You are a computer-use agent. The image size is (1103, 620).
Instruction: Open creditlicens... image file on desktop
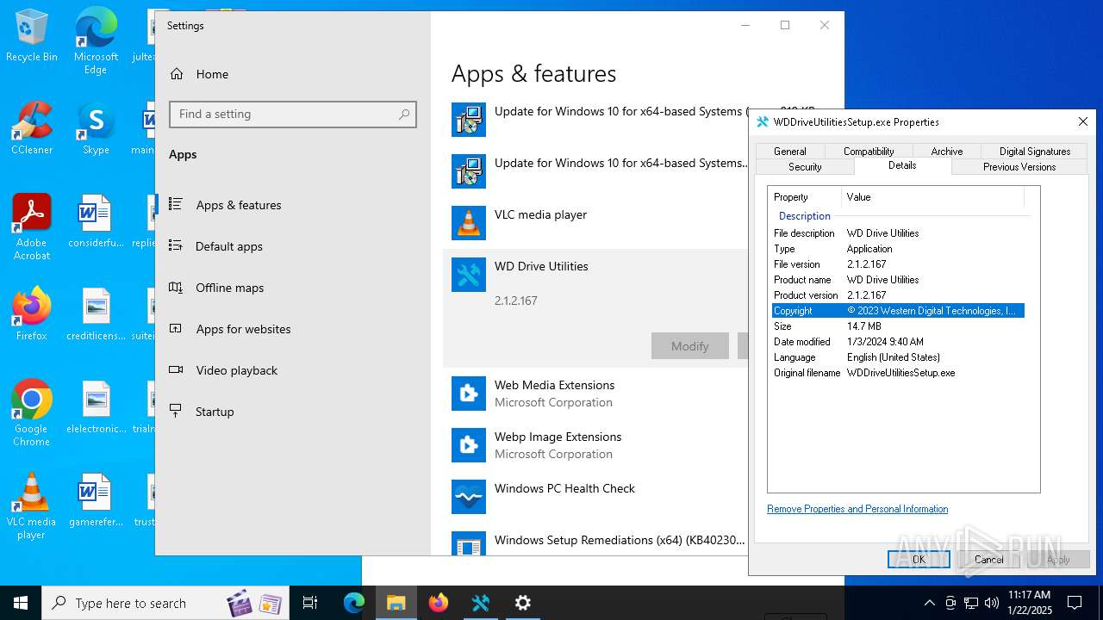coord(96,313)
